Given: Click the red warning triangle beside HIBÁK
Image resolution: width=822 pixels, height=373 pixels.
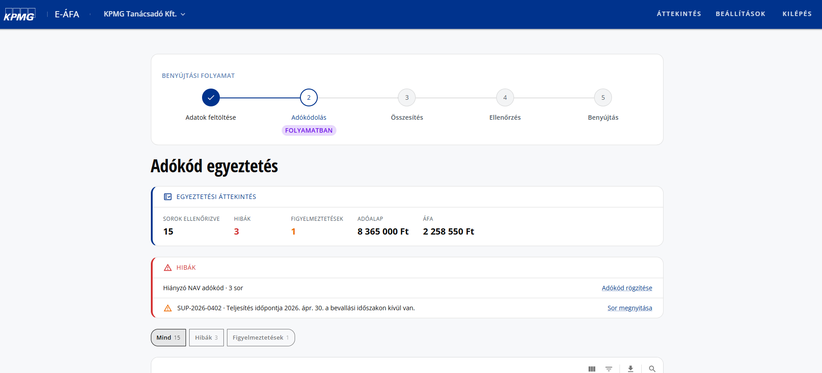Looking at the screenshot, I should pyautogui.click(x=168, y=268).
